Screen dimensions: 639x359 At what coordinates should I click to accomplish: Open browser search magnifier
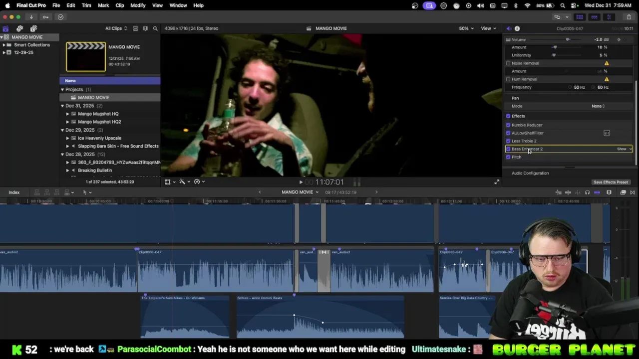(155, 28)
